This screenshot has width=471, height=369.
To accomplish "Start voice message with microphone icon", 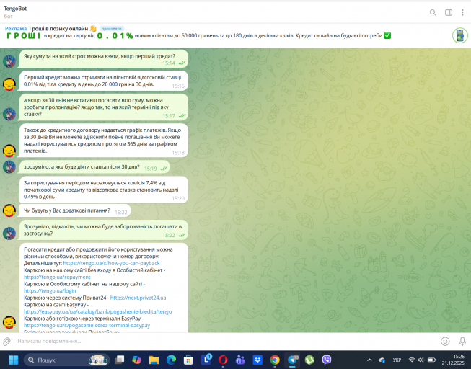I will [x=462, y=342].
